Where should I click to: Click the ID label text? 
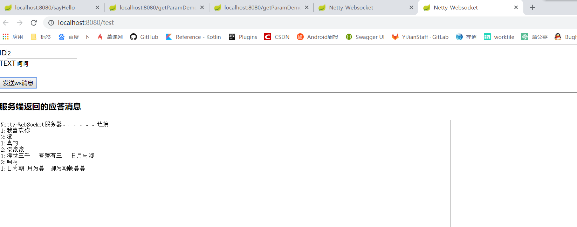click(x=3, y=53)
